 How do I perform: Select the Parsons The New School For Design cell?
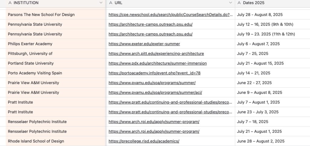click(x=56, y=15)
